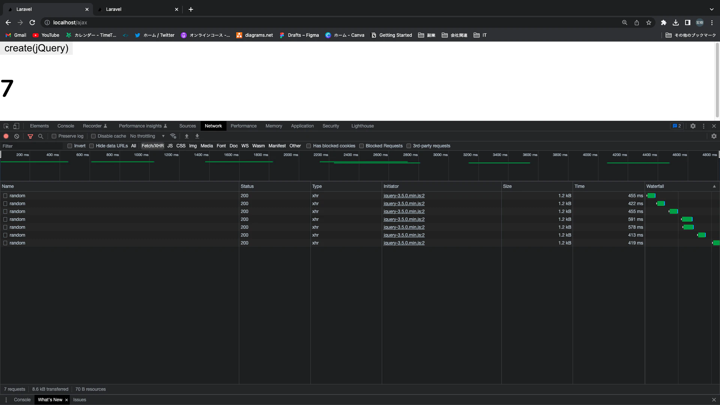Check Has blocked cookies checkbox
The height and width of the screenshot is (405, 720).
point(309,146)
